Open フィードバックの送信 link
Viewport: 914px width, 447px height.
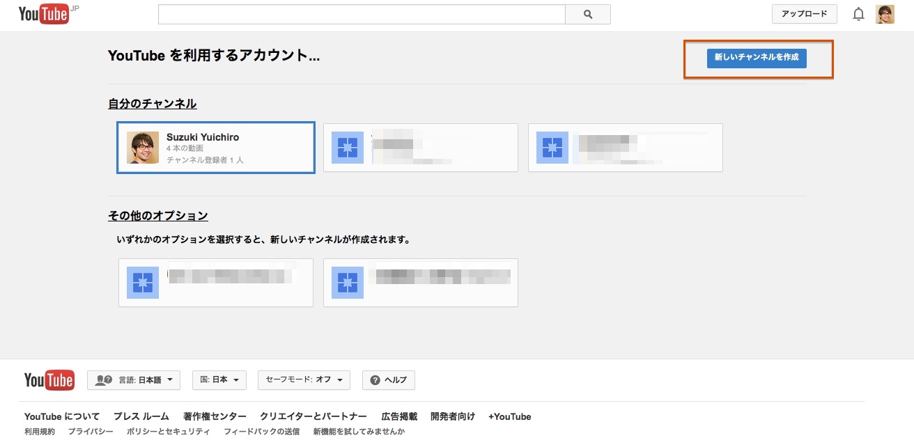[x=261, y=432]
